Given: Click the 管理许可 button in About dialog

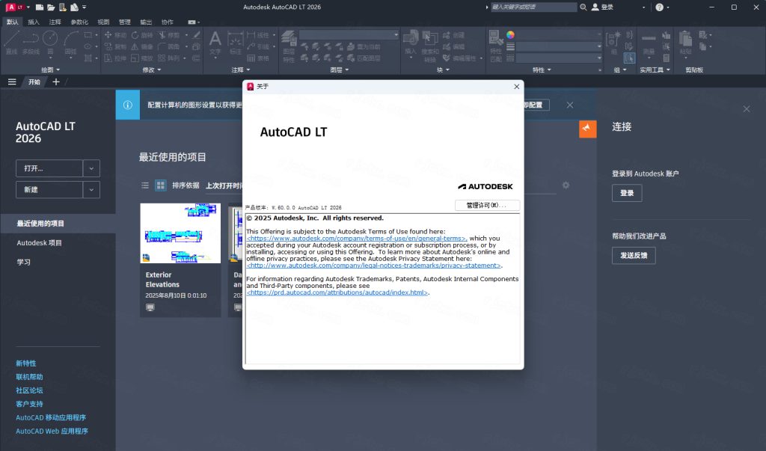Looking at the screenshot, I should (x=487, y=205).
